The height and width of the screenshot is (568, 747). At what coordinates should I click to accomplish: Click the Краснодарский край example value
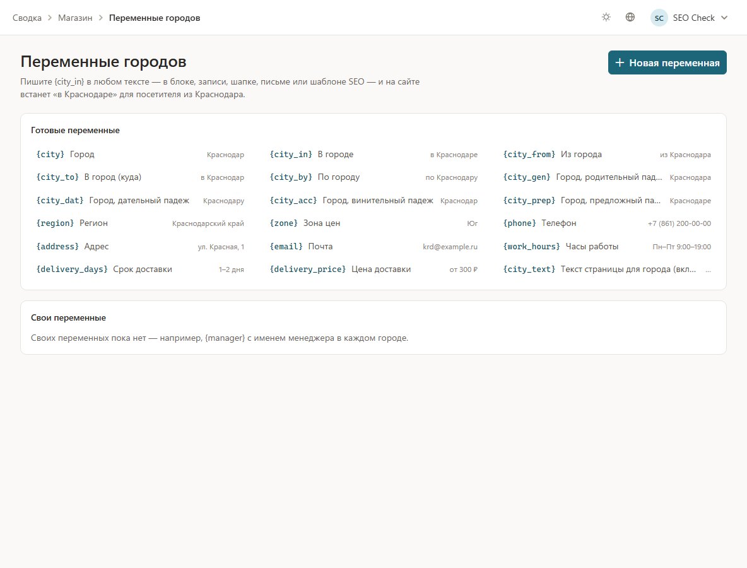coord(208,223)
